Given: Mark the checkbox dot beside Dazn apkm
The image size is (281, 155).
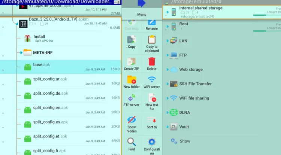Looking at the screenshot, I should 3,27.
